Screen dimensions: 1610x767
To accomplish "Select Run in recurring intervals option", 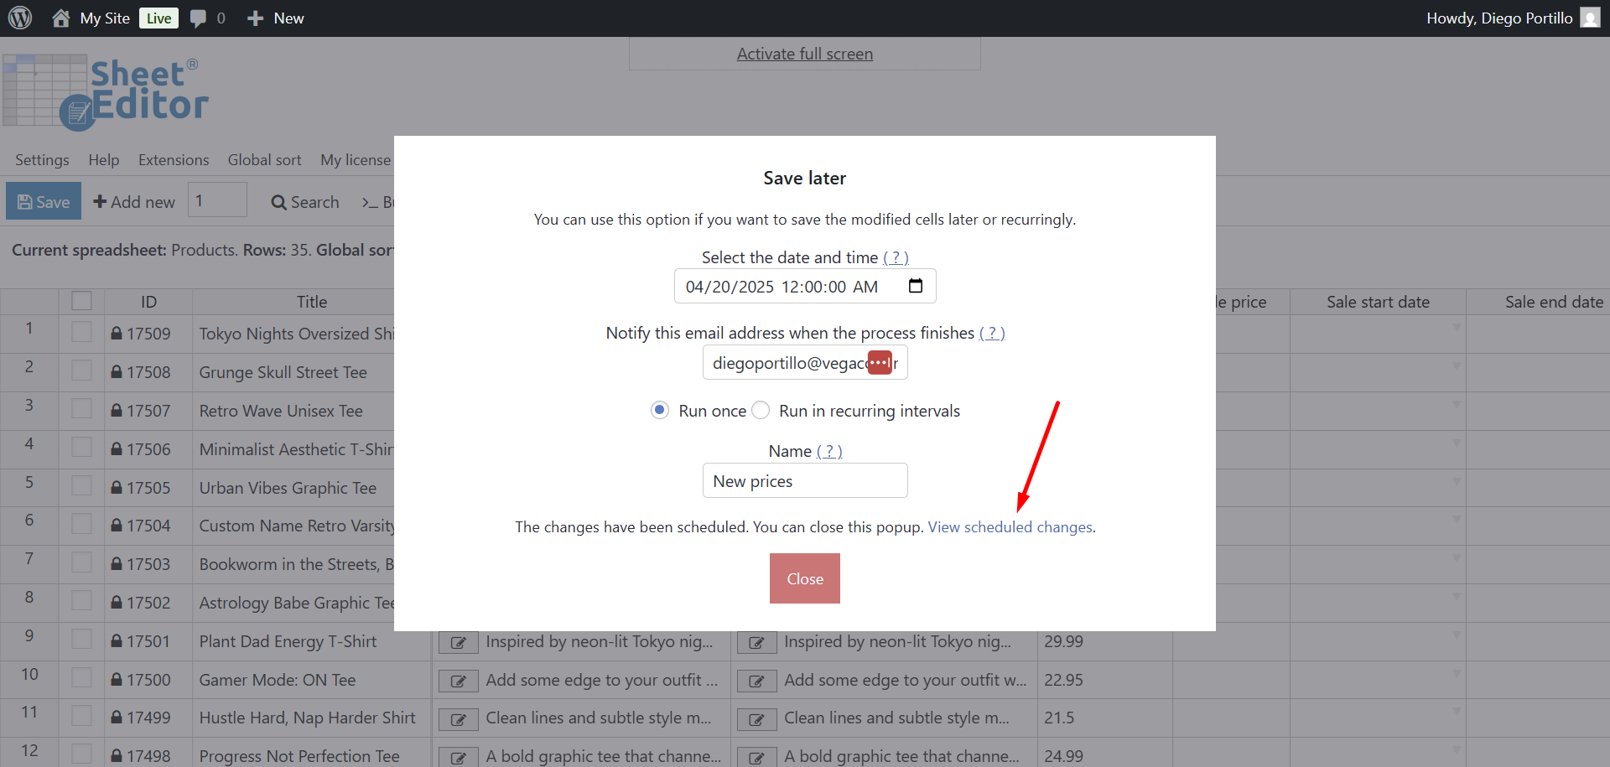I will (761, 410).
